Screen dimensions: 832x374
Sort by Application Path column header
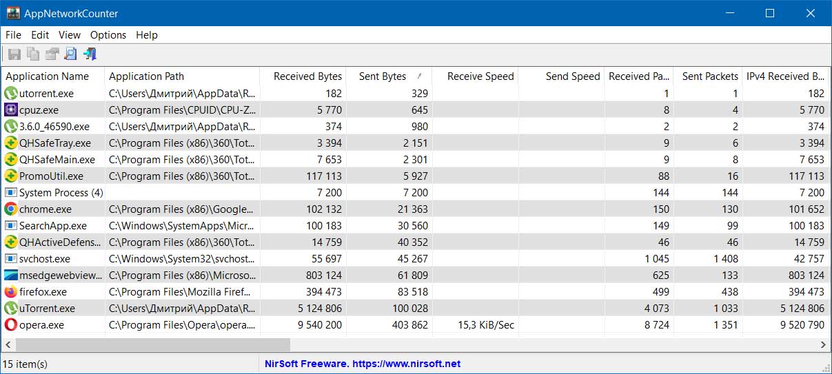pos(182,76)
